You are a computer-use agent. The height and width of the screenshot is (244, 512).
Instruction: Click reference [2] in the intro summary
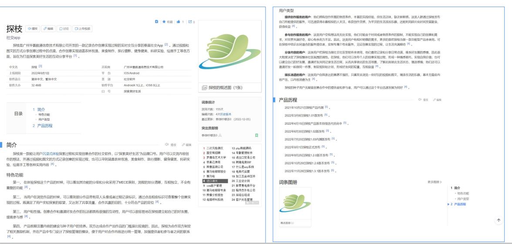tap(166, 45)
